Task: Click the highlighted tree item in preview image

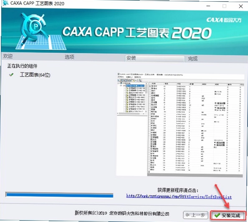Action: click(135, 86)
